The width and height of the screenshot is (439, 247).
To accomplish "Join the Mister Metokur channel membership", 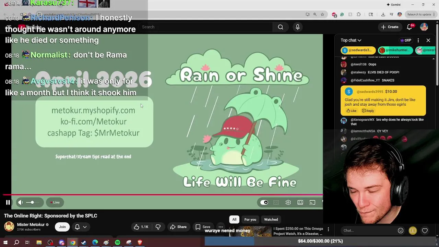I will [62, 227].
